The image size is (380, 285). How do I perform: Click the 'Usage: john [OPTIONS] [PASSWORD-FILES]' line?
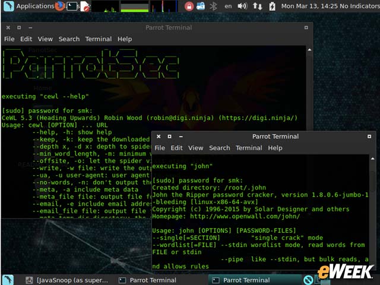[224, 230]
